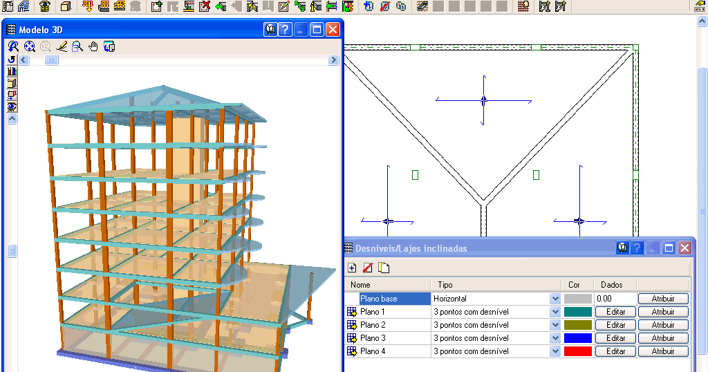Click the red color swatch of Plano 4

point(577,351)
